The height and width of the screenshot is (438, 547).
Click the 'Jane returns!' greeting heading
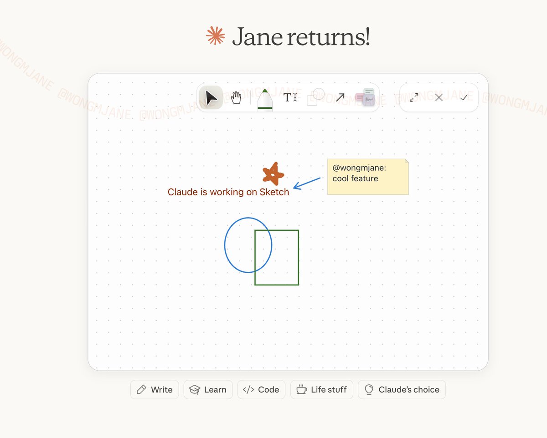pos(301,36)
